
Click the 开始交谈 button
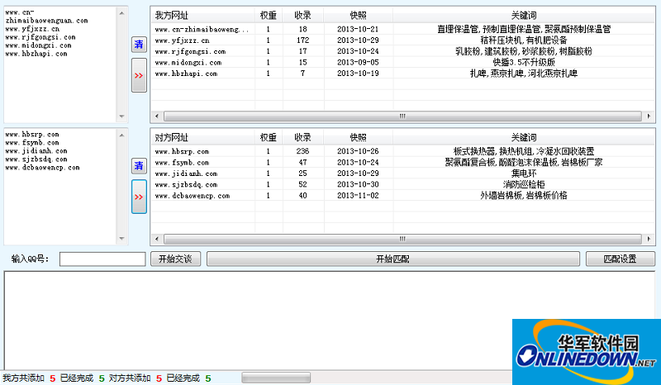175,259
